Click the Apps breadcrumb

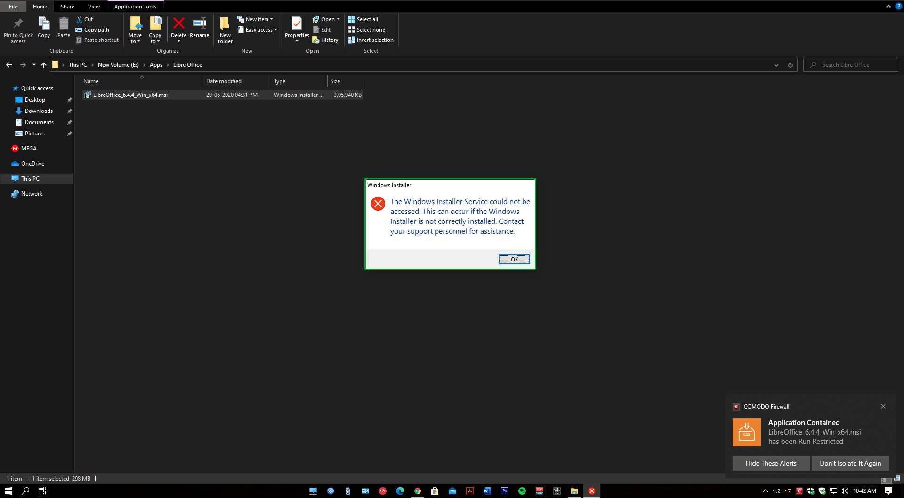point(156,65)
